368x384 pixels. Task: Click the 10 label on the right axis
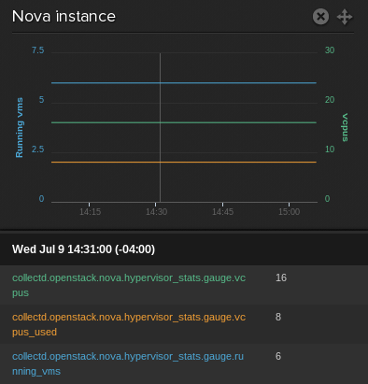pyautogui.click(x=330, y=149)
